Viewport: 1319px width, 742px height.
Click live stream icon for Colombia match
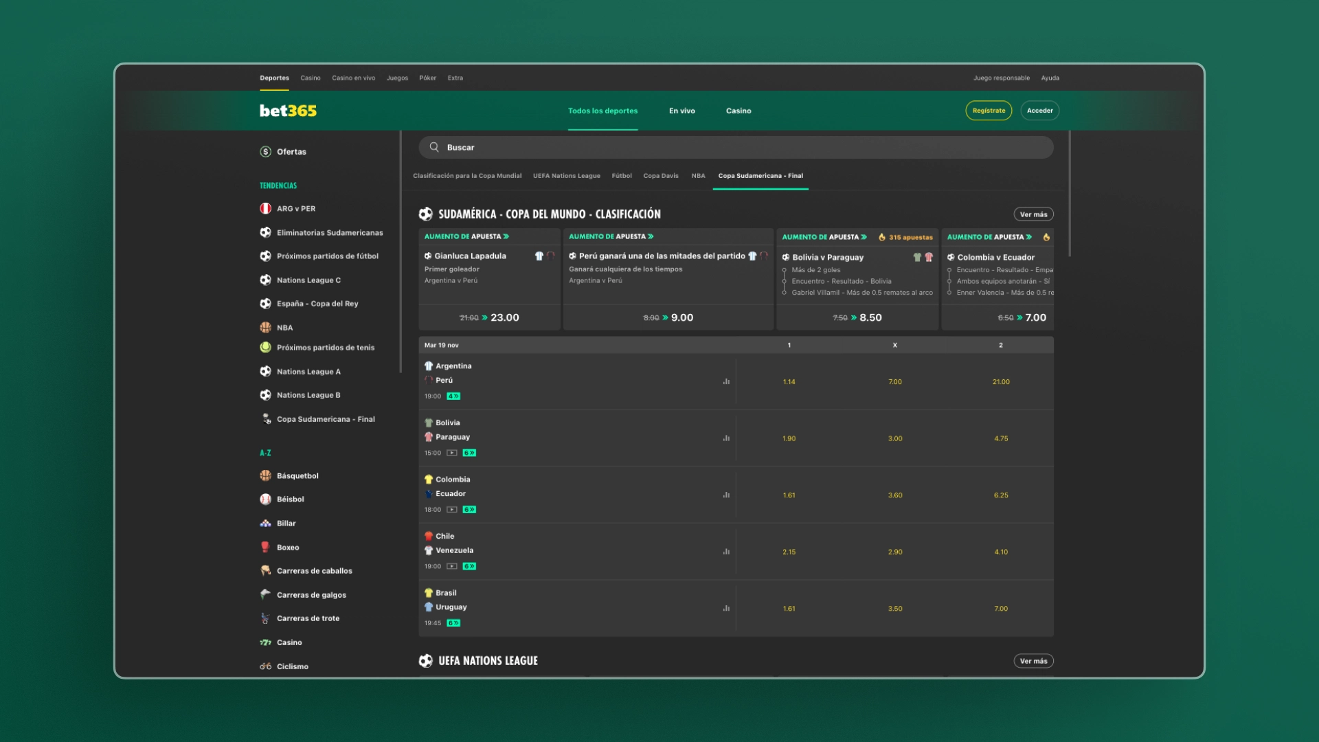tap(452, 510)
